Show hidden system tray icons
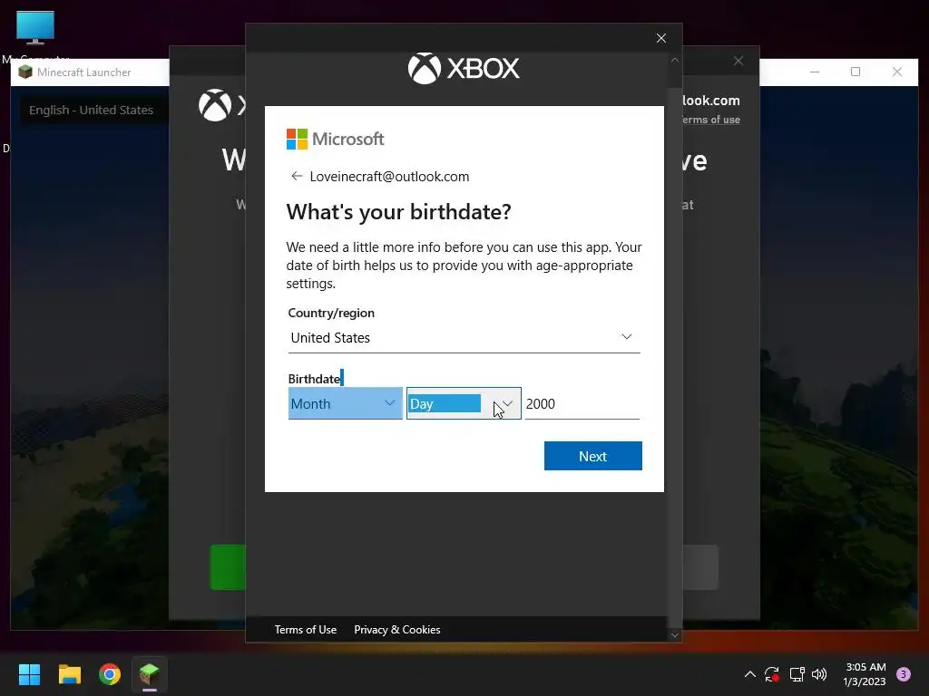The width and height of the screenshot is (929, 696). (x=749, y=674)
